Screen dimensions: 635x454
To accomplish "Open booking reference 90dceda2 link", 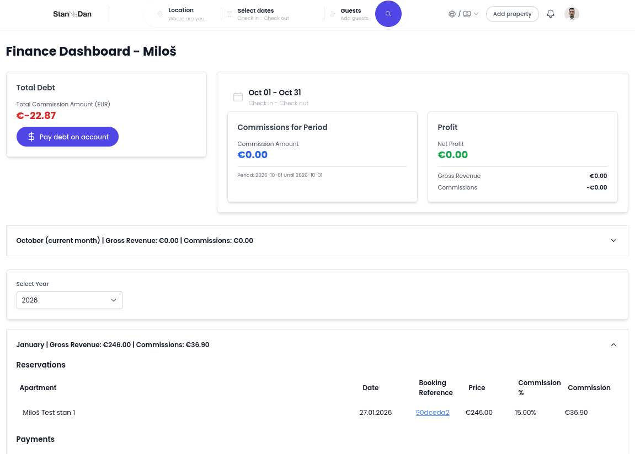I will coord(432,412).
